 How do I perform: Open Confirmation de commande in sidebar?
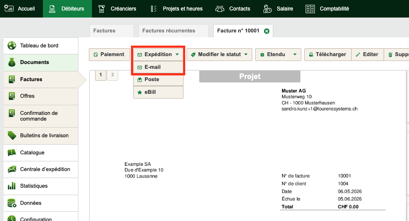click(41, 116)
